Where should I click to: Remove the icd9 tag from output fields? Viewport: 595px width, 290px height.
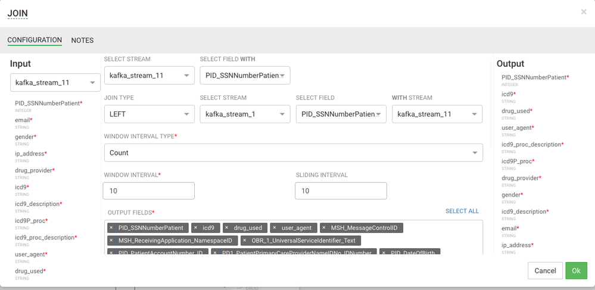[195, 228]
